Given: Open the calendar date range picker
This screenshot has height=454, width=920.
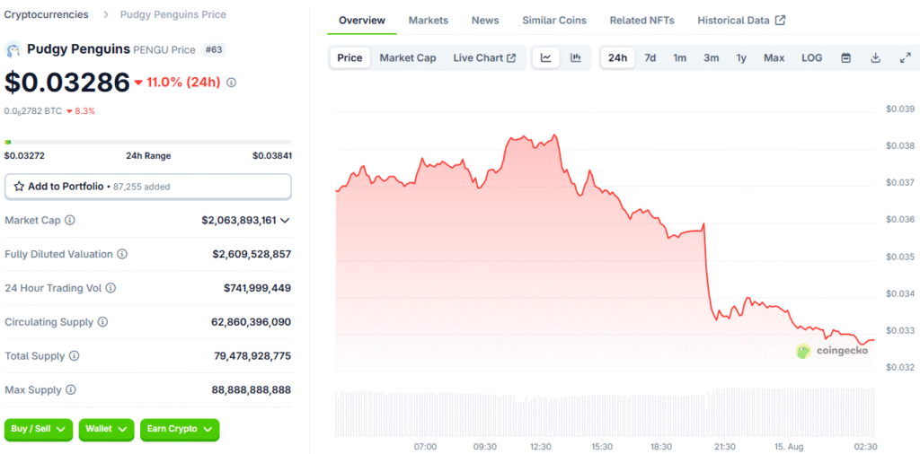Looking at the screenshot, I should [x=846, y=58].
